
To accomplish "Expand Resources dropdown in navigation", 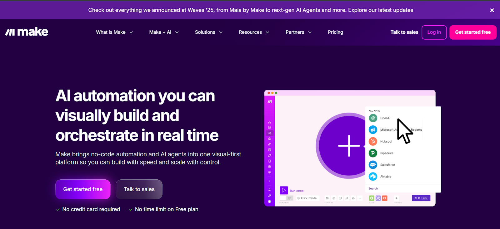I will coord(254,32).
